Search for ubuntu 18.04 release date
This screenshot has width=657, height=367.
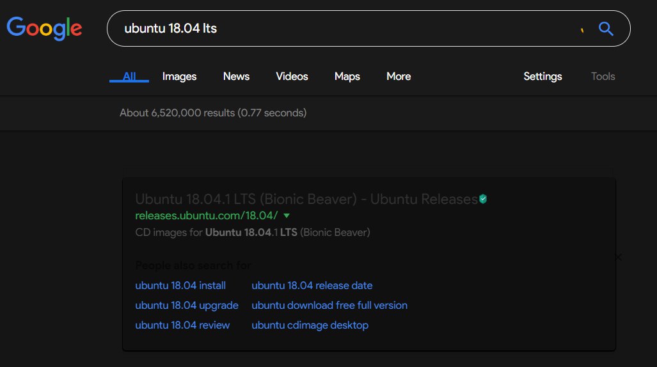pos(312,285)
